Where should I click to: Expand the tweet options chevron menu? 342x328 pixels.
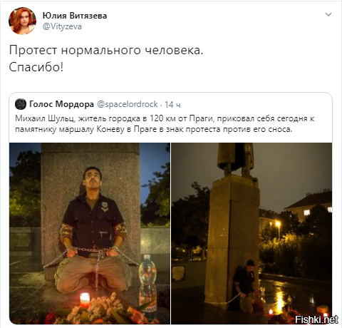(328, 14)
